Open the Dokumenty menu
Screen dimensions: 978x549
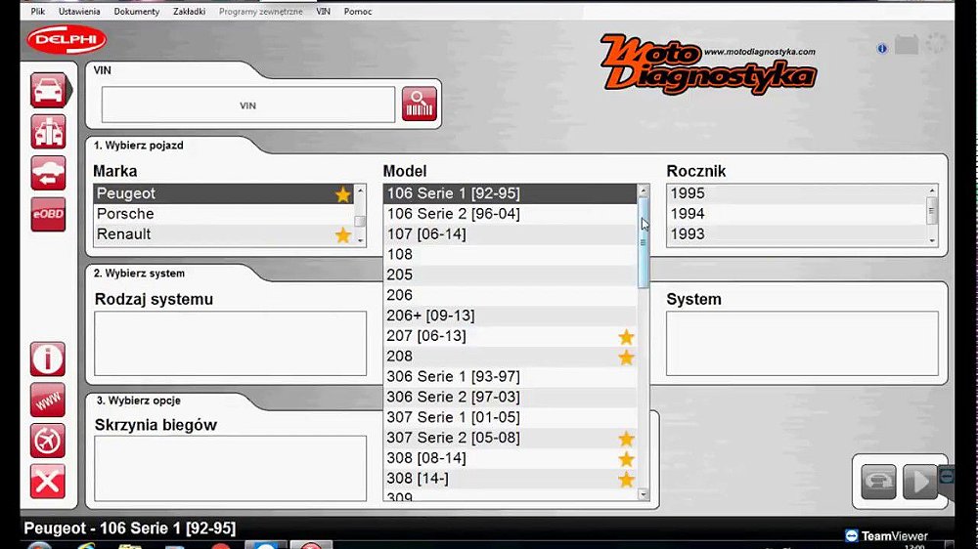pos(137,12)
